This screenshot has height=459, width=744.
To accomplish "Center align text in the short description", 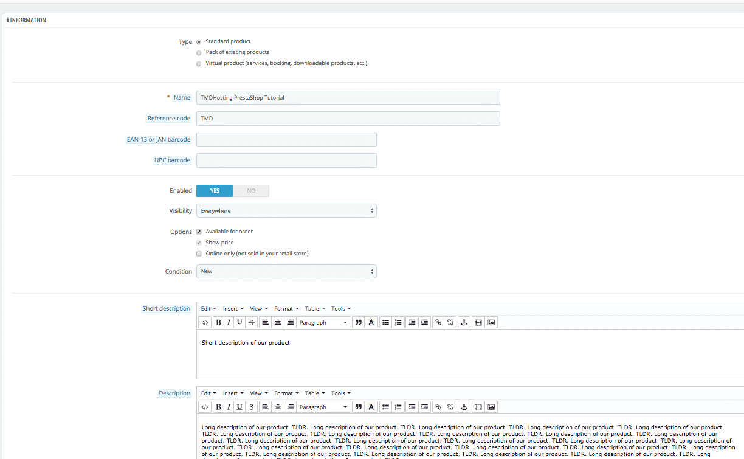I will pos(278,322).
